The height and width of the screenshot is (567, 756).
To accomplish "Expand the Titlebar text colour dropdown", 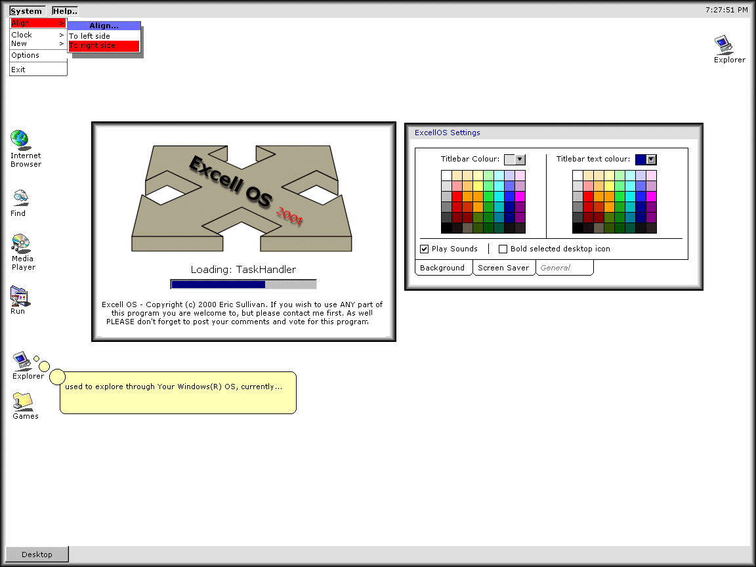I will coord(651,159).
